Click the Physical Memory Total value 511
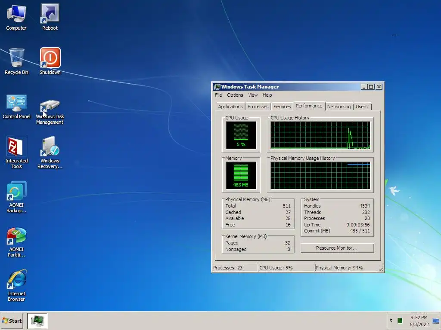Image resolution: width=441 pixels, height=330 pixels. coord(286,206)
